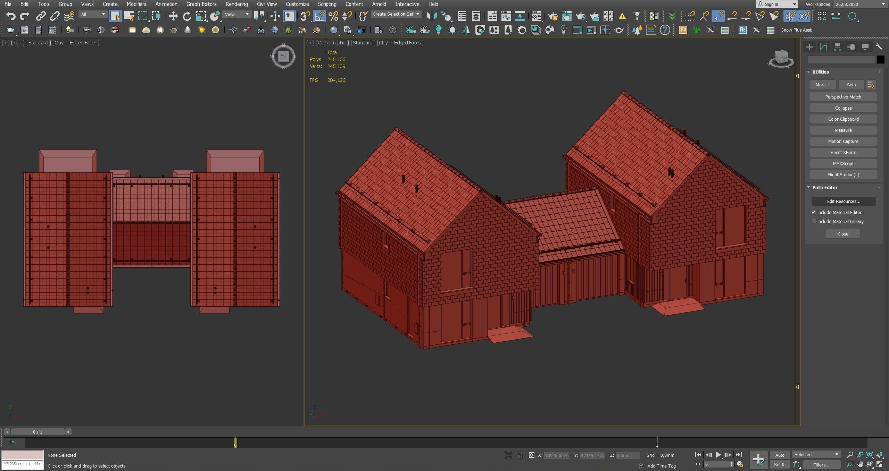Click the black object color swatch

881,60
